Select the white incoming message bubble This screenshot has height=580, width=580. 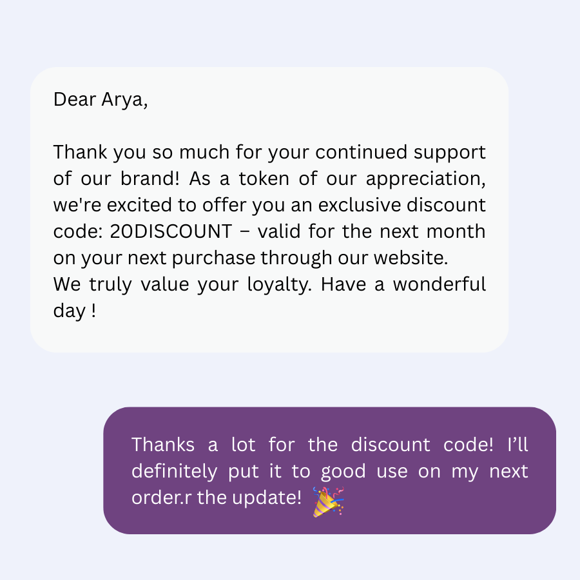269,209
